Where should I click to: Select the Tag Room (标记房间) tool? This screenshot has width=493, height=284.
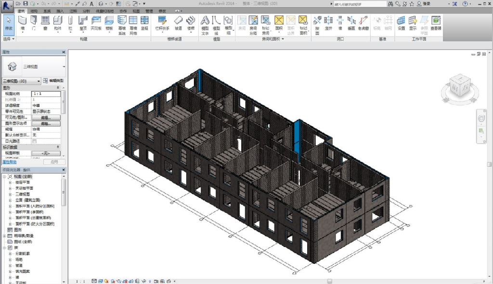tap(266, 25)
